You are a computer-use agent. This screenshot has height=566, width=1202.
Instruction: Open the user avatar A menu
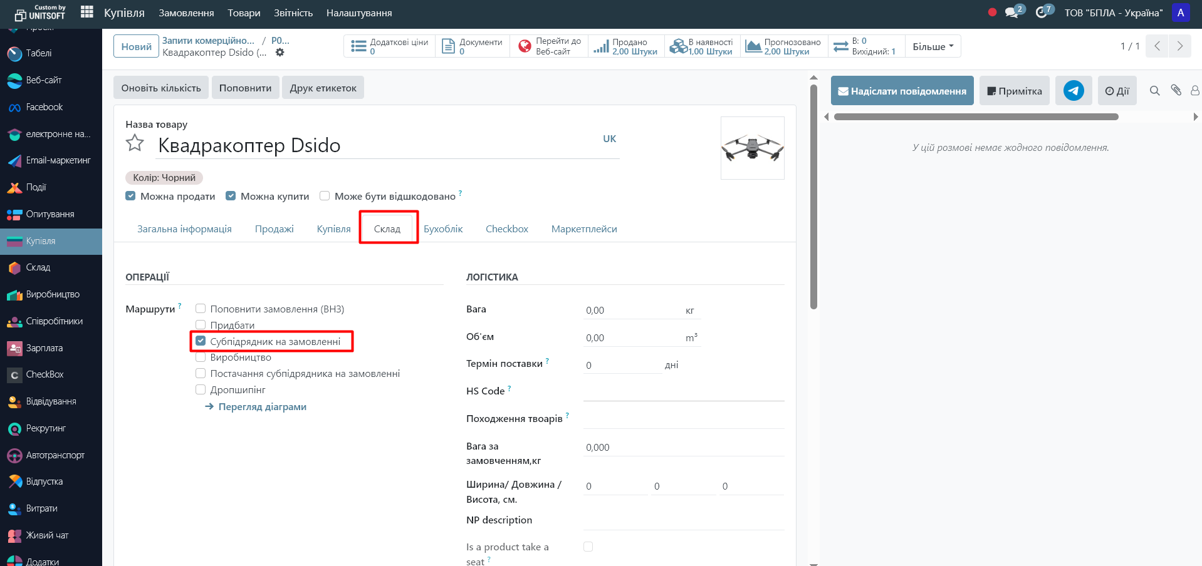[1181, 13]
